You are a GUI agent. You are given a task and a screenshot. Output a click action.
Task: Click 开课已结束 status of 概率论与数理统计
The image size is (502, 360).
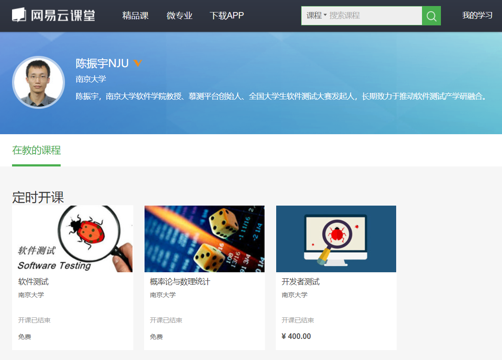coord(166,320)
